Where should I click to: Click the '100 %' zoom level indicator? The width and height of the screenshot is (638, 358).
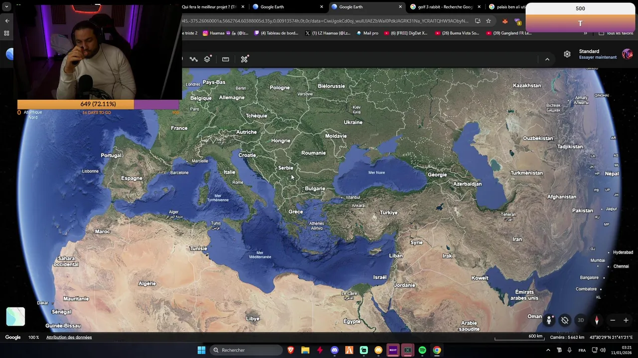[x=33, y=337]
